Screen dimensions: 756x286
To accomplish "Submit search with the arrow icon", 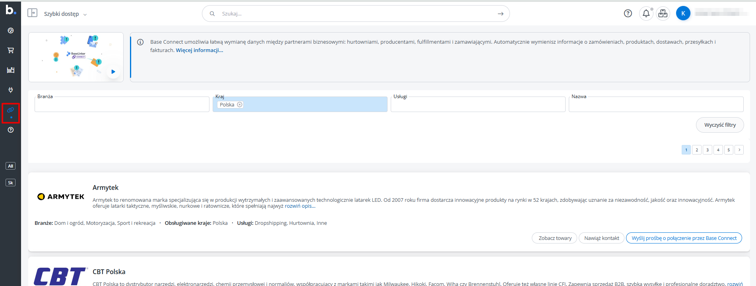I will 500,14.
